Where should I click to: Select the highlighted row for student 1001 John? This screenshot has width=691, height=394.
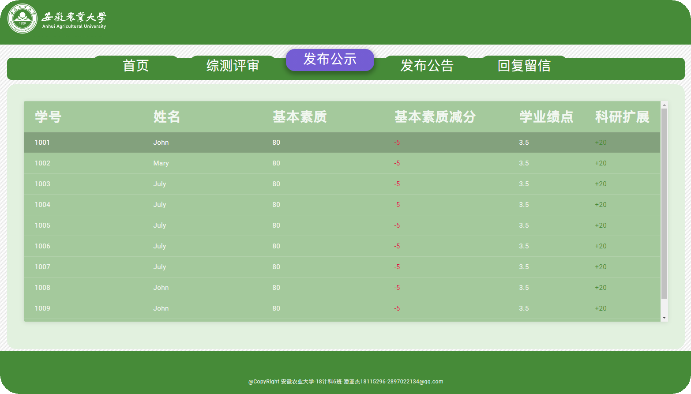point(265,142)
